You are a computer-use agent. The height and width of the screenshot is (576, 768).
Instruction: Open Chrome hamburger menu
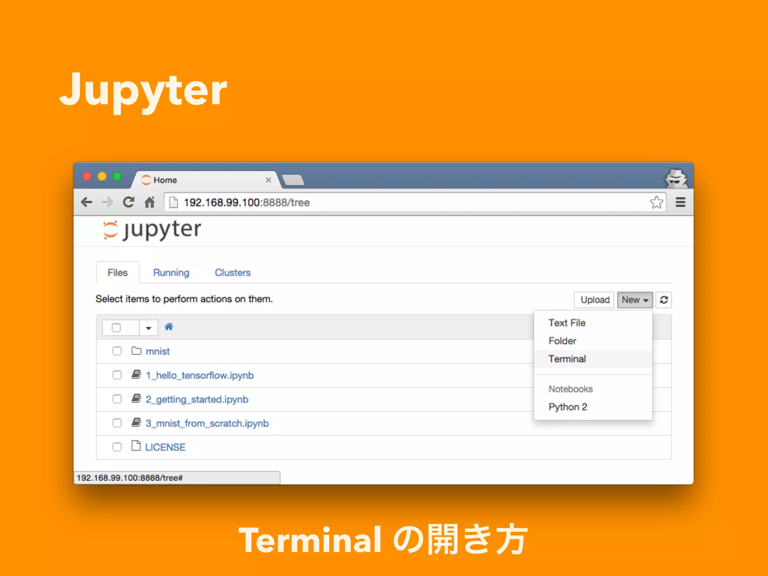coord(680,202)
